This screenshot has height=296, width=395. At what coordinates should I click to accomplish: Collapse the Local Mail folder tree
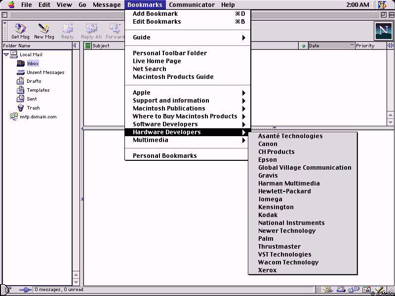tap(6, 55)
